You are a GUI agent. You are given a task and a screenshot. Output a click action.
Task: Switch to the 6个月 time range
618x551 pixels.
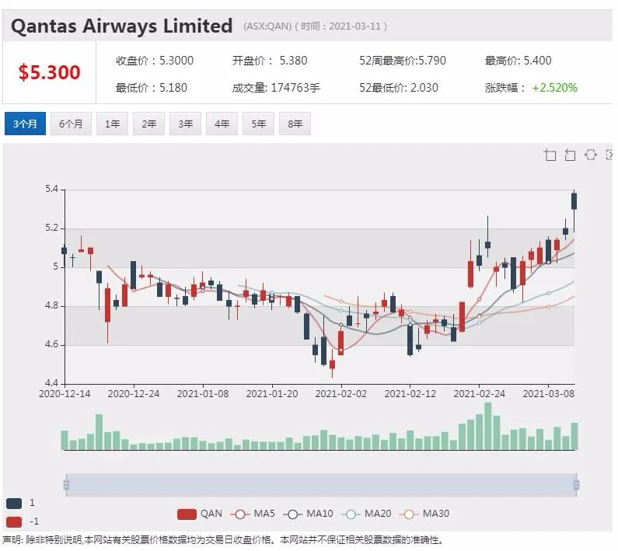pos(71,124)
